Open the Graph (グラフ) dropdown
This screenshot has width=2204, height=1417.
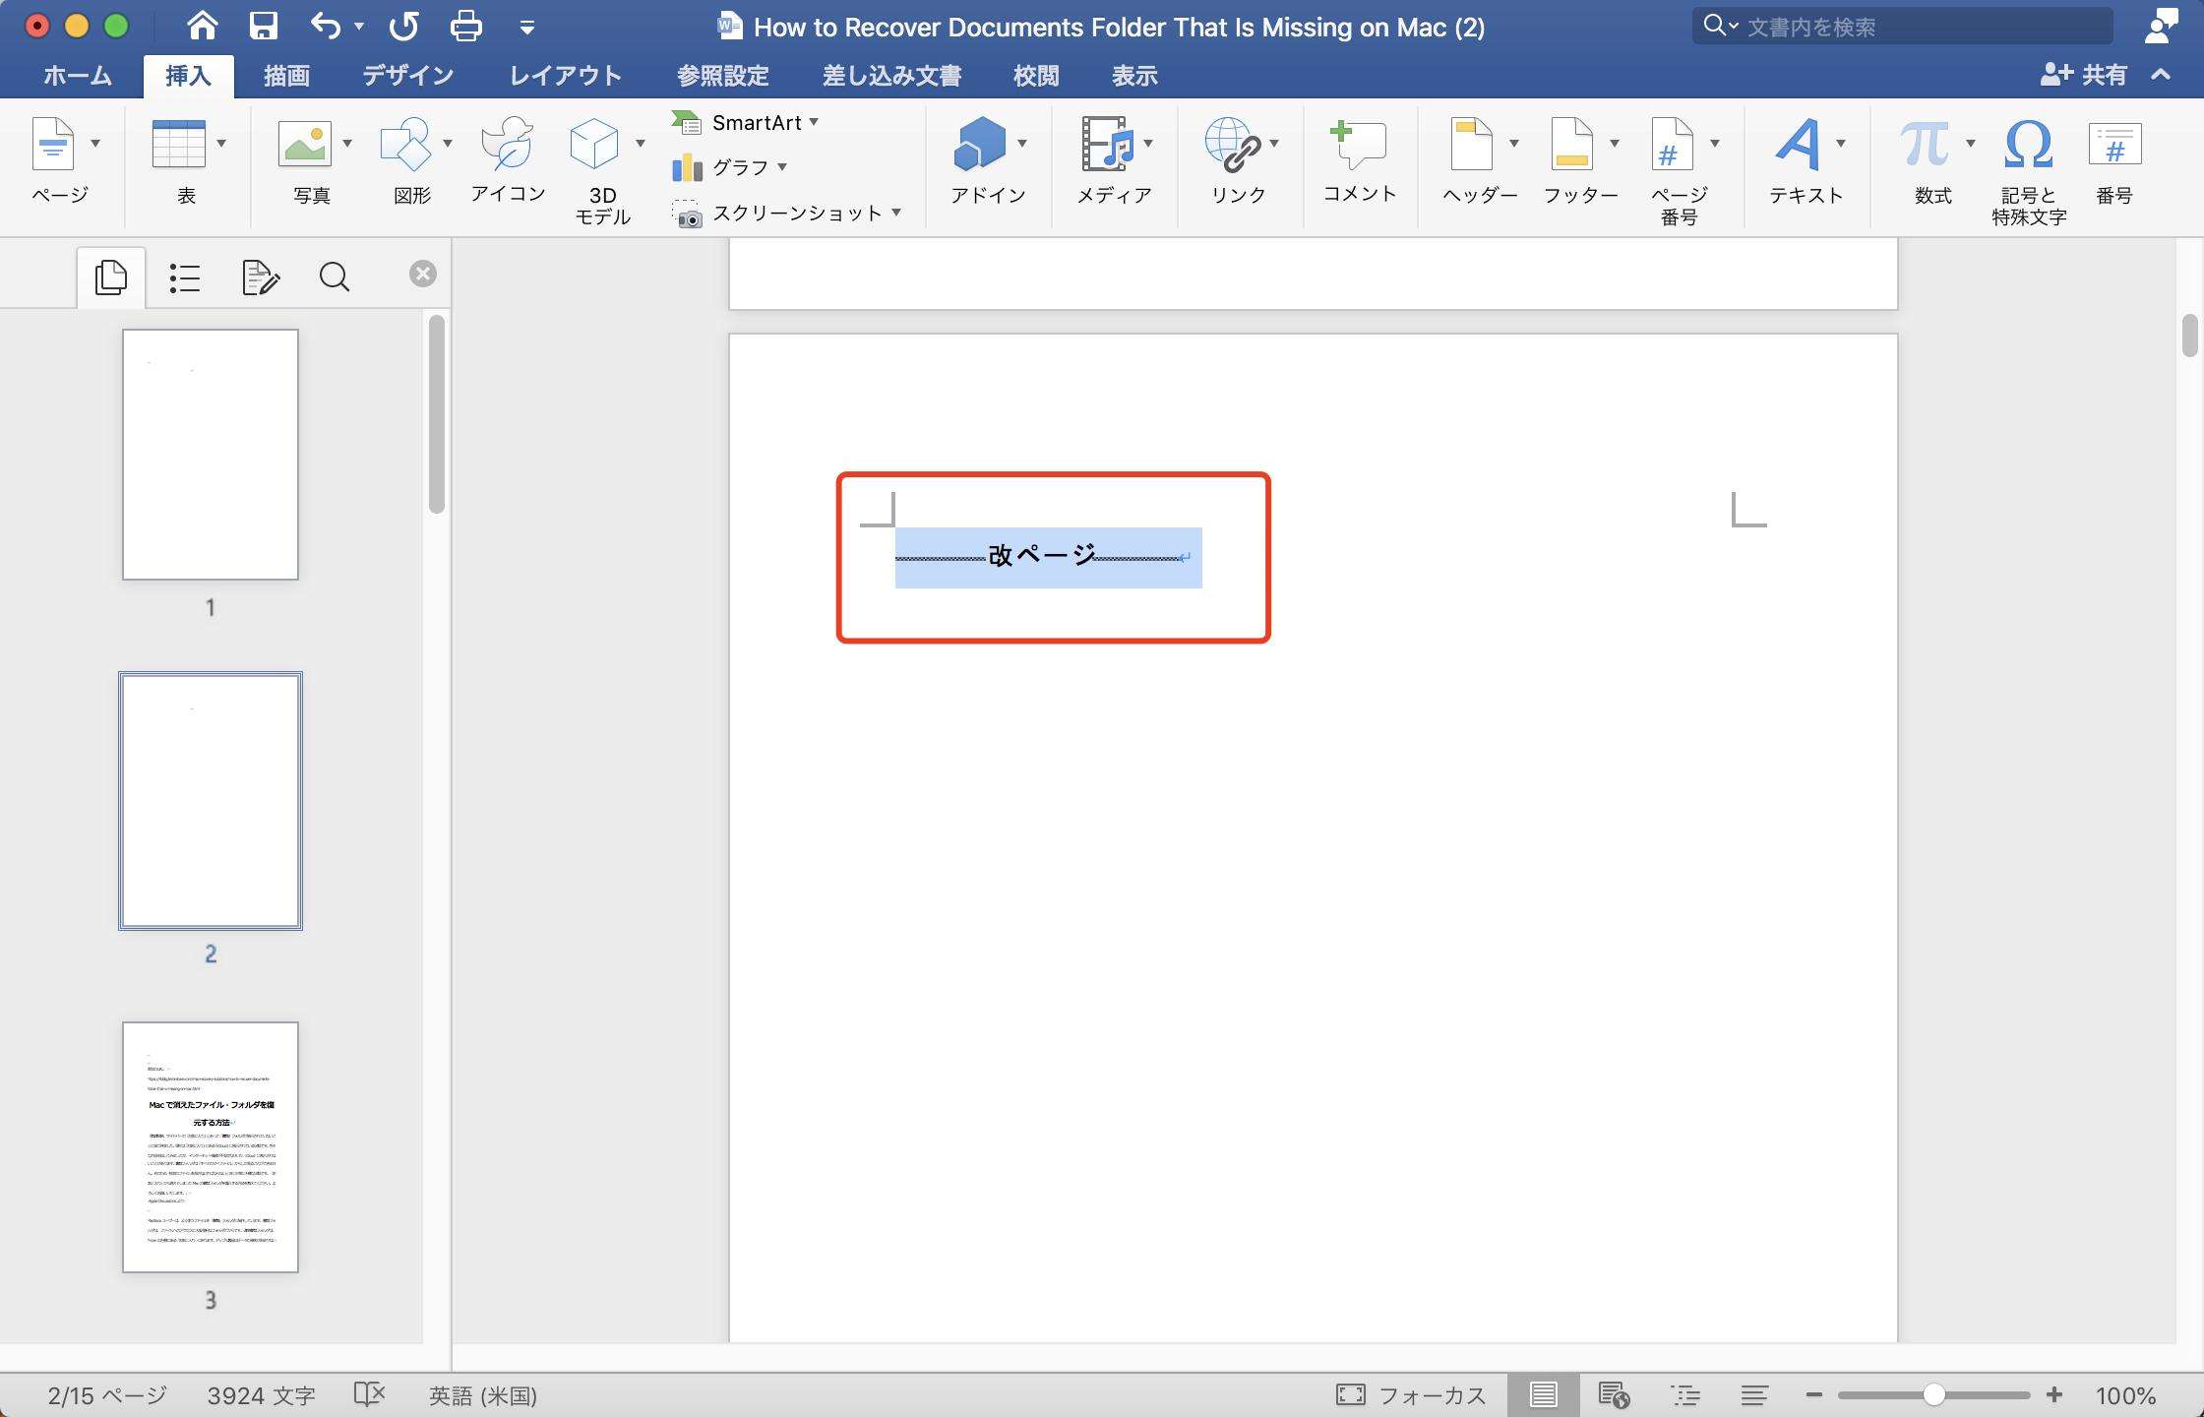point(782,167)
